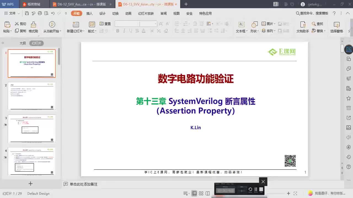Undo the last action

53,13
